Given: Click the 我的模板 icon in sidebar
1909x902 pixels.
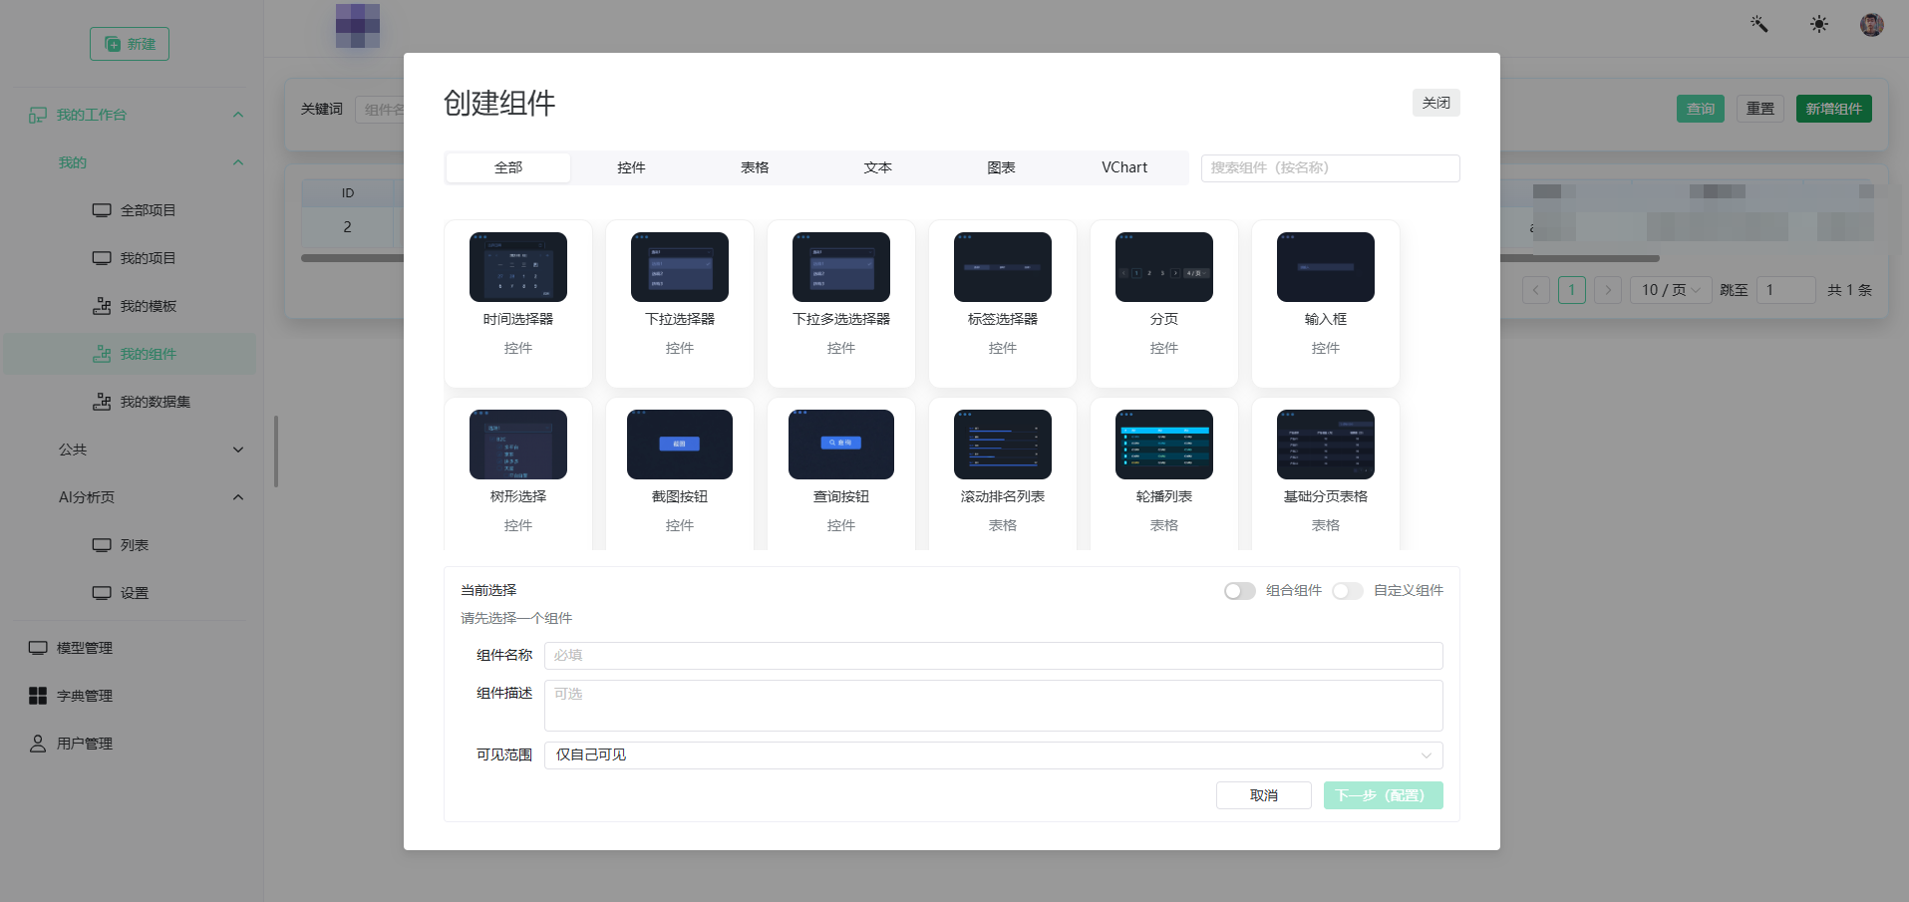Looking at the screenshot, I should [x=102, y=306].
